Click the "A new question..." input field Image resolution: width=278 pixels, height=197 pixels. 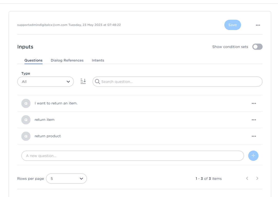132,156
